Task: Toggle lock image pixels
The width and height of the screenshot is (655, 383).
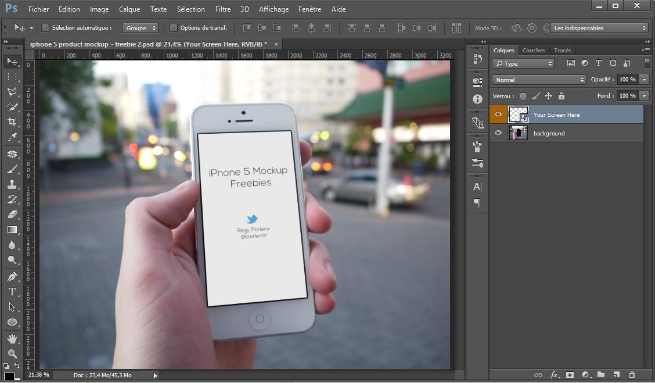Action: click(535, 96)
